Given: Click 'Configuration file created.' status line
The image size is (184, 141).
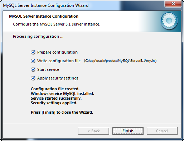Looking at the screenshot, I should (x=55, y=89).
